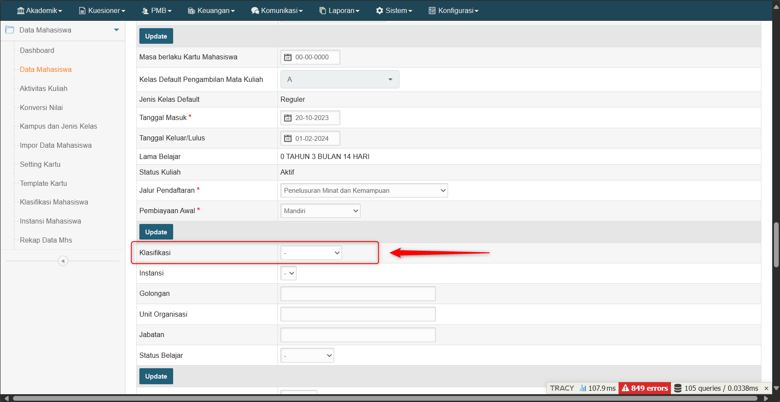780x402 pixels.
Task: Open Klasifikasi Mahasiswa in the sidebar
Action: (x=54, y=202)
